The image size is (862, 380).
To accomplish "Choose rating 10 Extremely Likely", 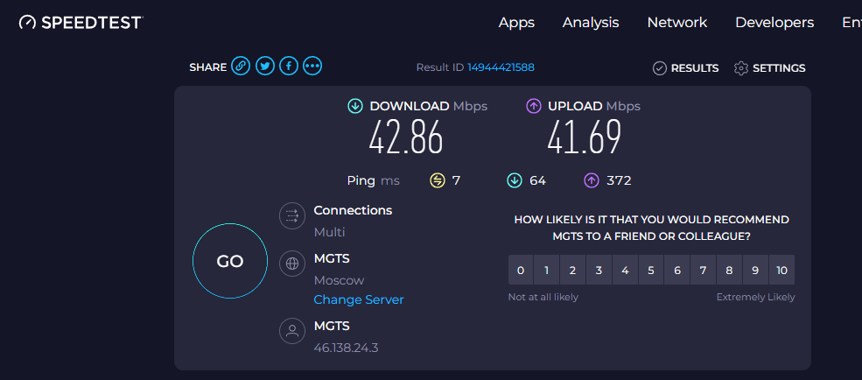I will [x=781, y=271].
